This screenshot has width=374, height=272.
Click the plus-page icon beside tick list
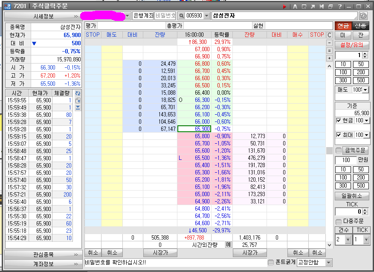tap(78, 100)
